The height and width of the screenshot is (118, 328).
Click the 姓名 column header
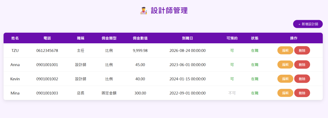15,38
